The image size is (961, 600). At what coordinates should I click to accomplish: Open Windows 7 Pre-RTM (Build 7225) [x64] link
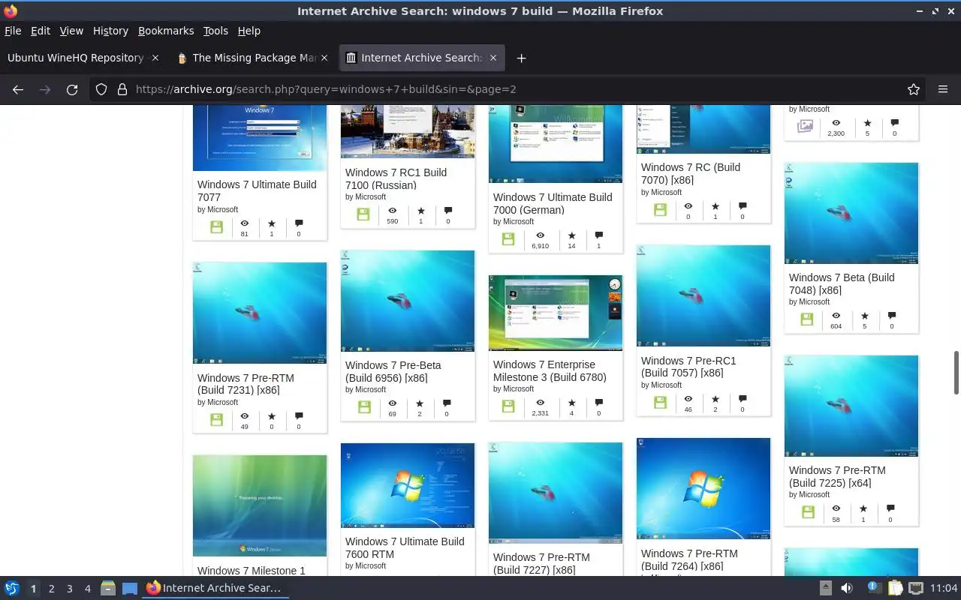coord(837,476)
